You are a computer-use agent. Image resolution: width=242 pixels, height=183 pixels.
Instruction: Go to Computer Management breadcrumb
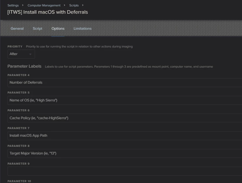44,6
